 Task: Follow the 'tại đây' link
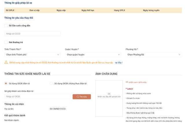(119, 63)
